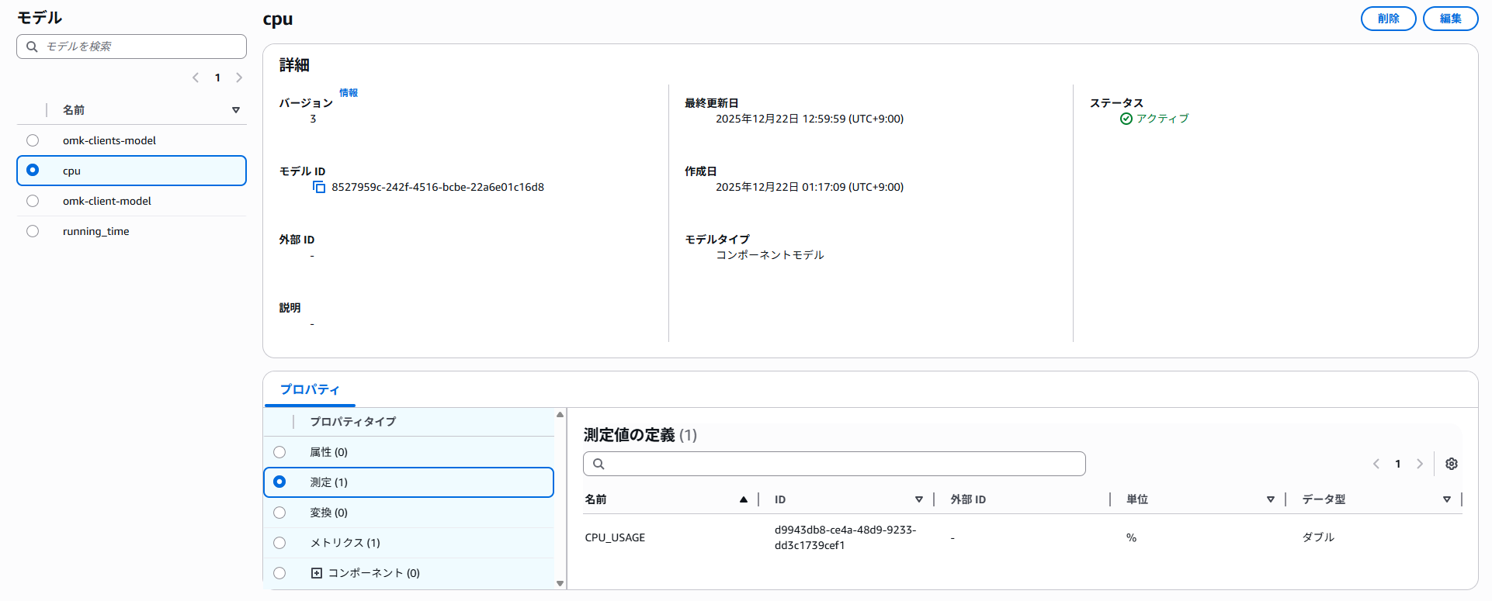This screenshot has height=601, width=1492.
Task: Click the モデルを検索 search field
Action: 140,47
